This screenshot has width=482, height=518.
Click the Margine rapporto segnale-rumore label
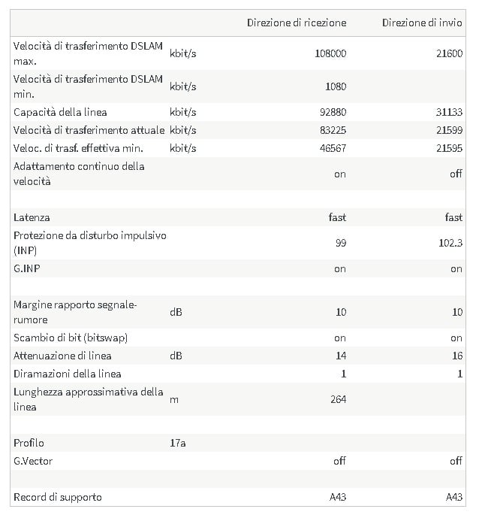(x=75, y=312)
